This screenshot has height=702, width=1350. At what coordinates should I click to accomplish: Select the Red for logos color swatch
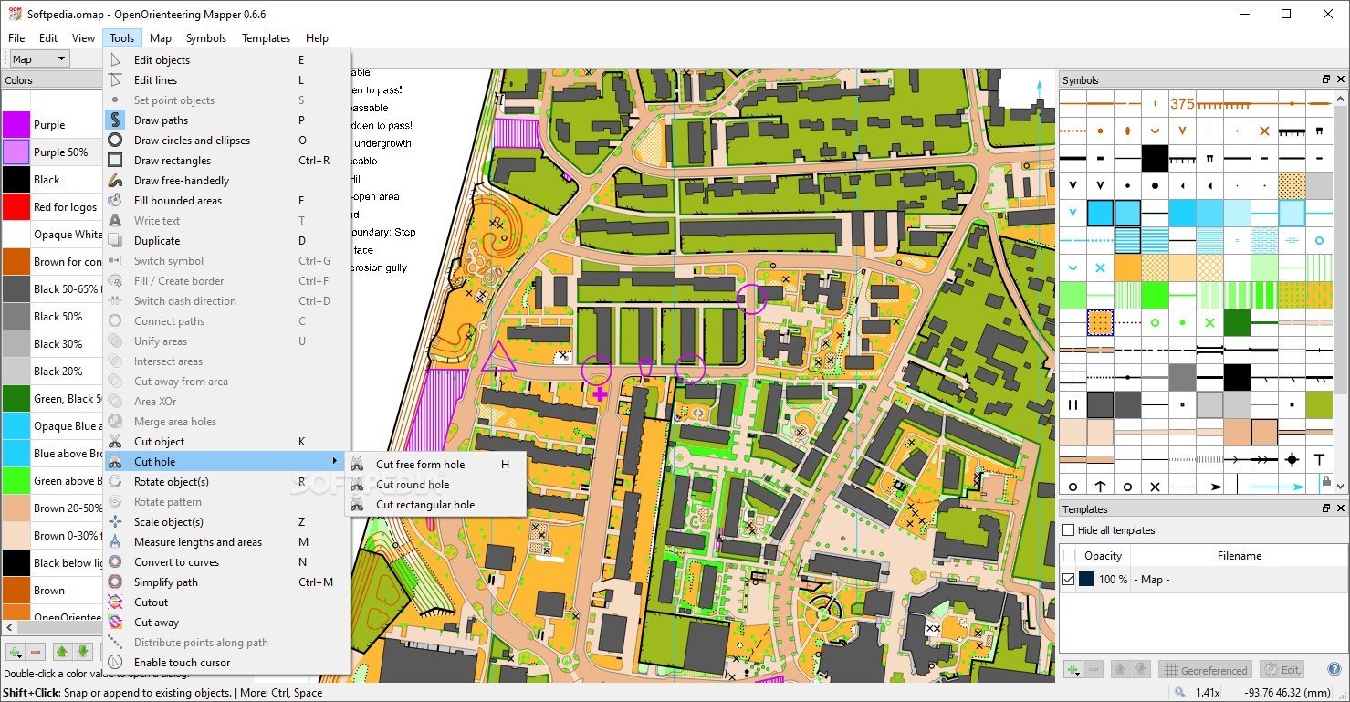(16, 207)
